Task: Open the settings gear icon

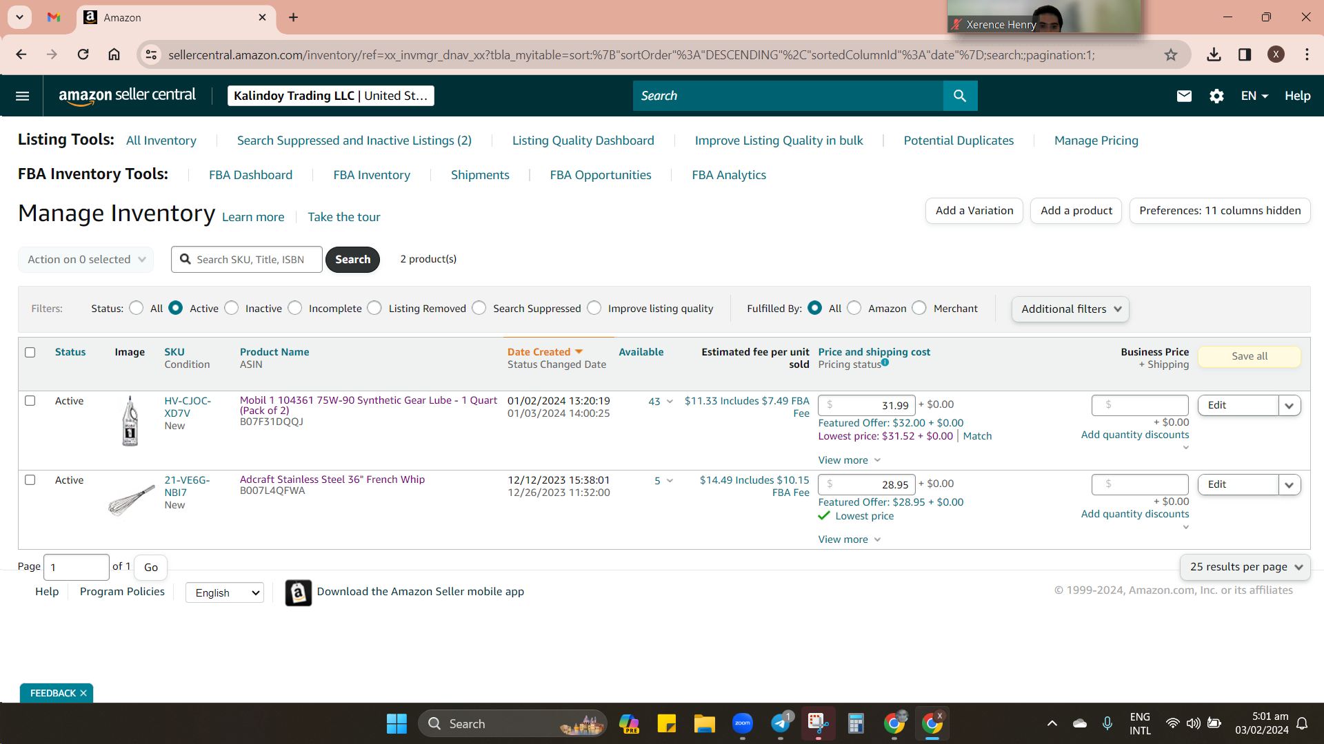Action: point(1216,96)
